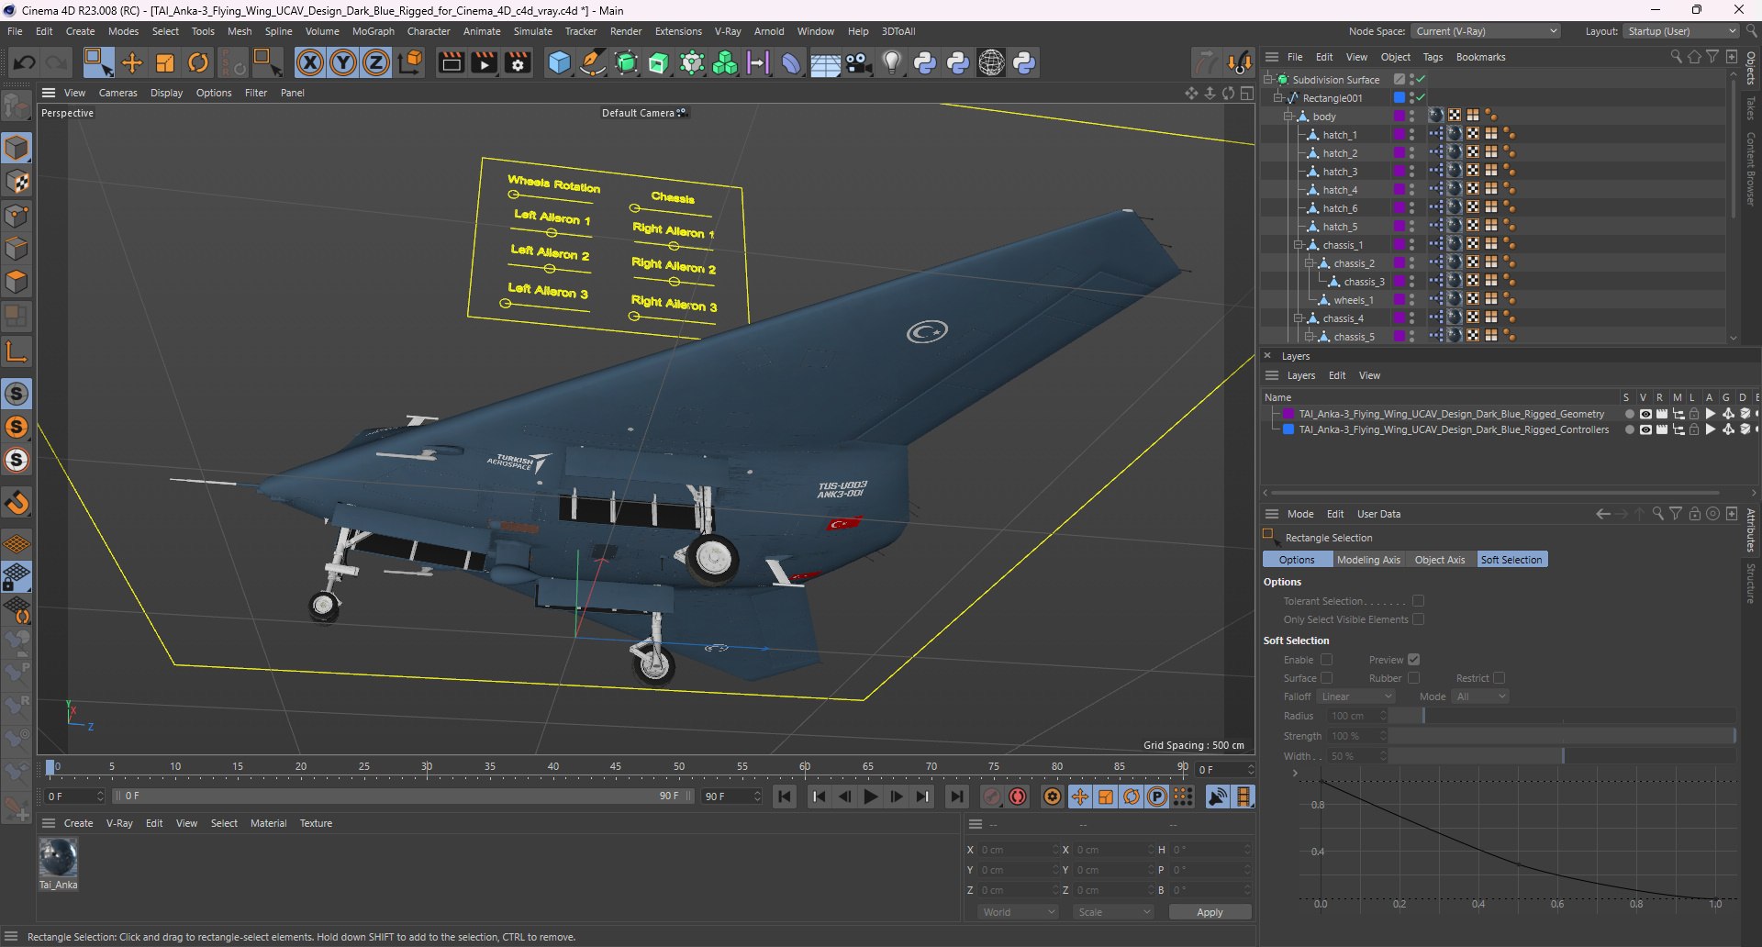Screen dimensions: 1762x947
Task: Open the Layout Startup dropdown
Action: pyautogui.click(x=1681, y=31)
